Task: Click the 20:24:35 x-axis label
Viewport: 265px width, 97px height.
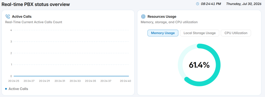Action: tap(90, 81)
